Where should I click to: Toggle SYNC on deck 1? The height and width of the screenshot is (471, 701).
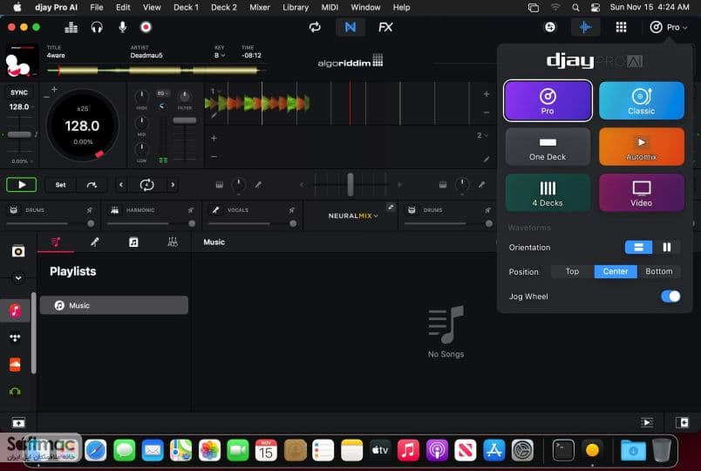[19, 92]
